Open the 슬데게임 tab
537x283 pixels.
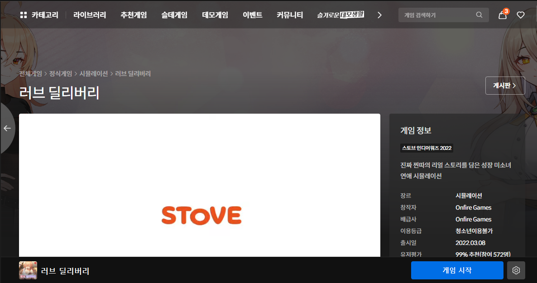click(x=174, y=15)
